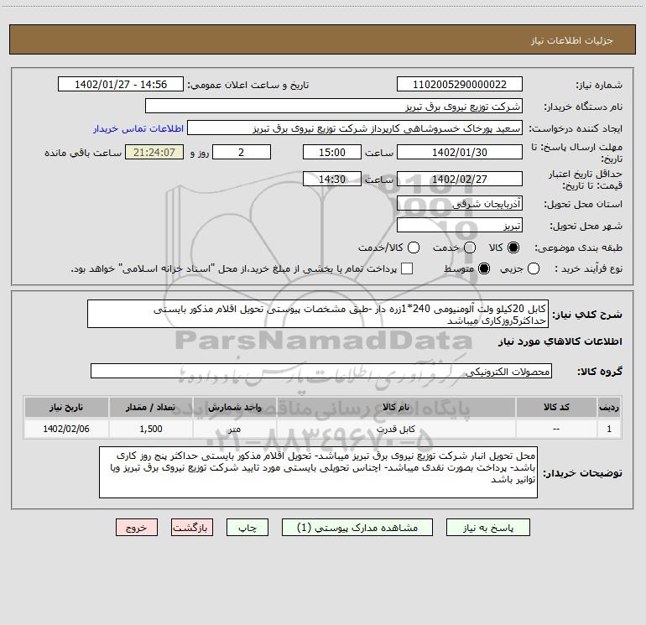View attached documents button (1)
This screenshot has width=646, height=625.
[357, 528]
